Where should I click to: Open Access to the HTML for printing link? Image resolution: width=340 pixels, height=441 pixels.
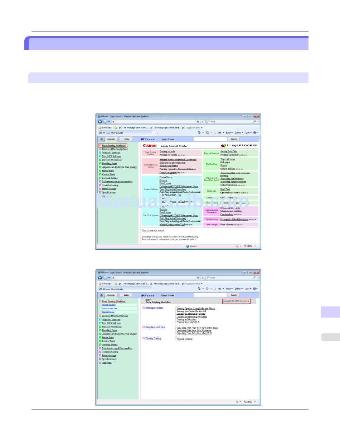click(236, 301)
